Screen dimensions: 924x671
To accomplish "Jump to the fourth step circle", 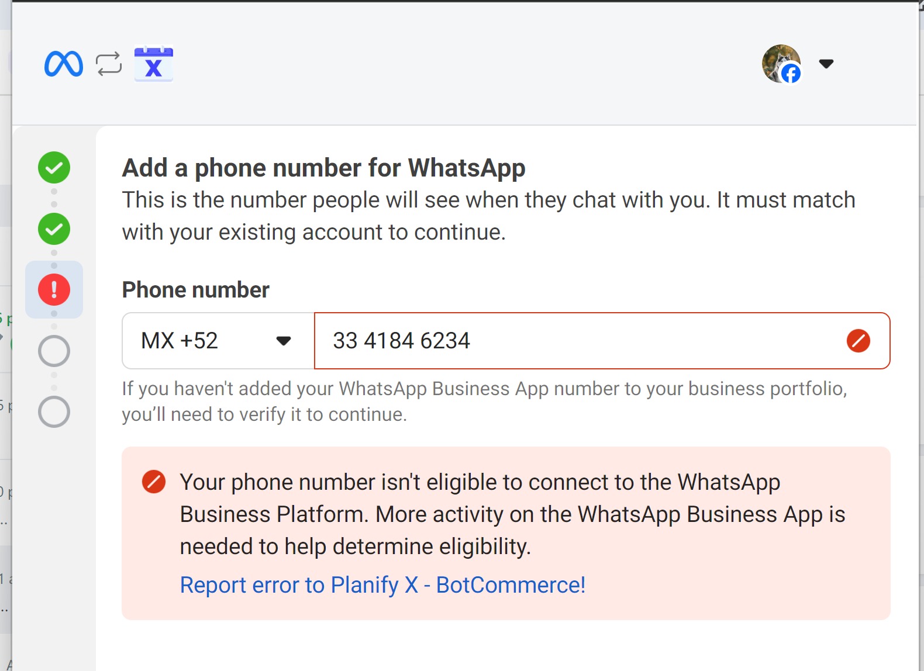I will pyautogui.click(x=54, y=351).
